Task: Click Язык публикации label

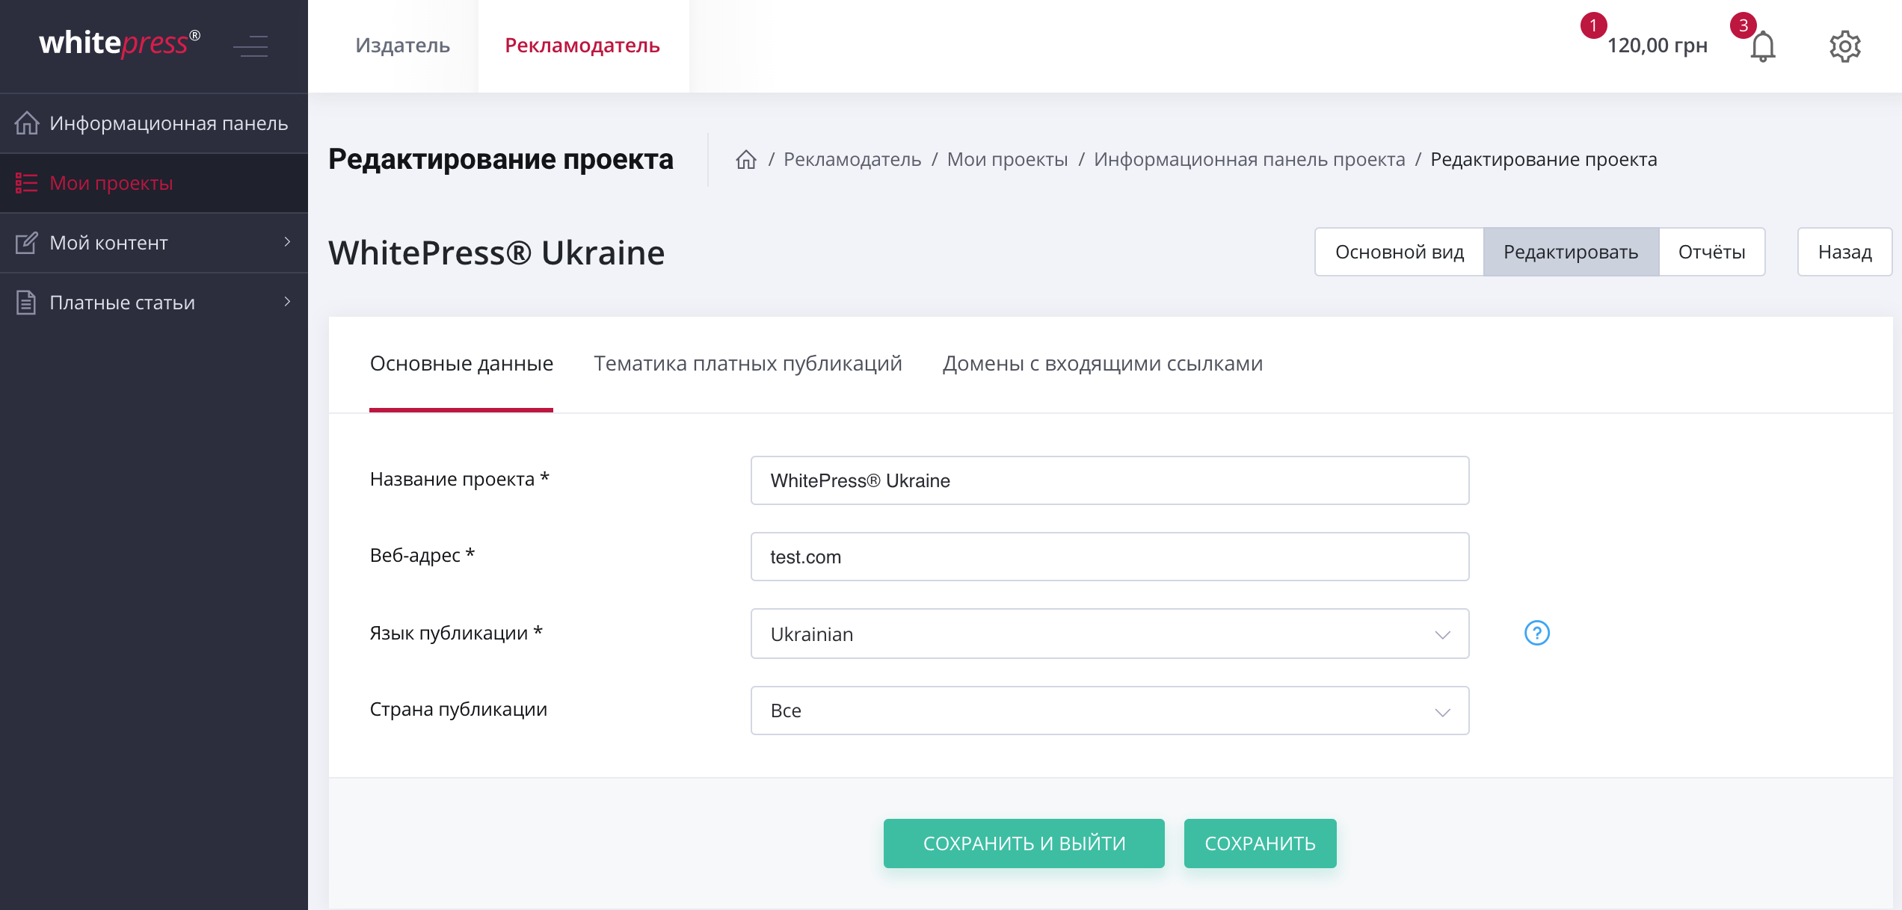Action: [x=456, y=633]
